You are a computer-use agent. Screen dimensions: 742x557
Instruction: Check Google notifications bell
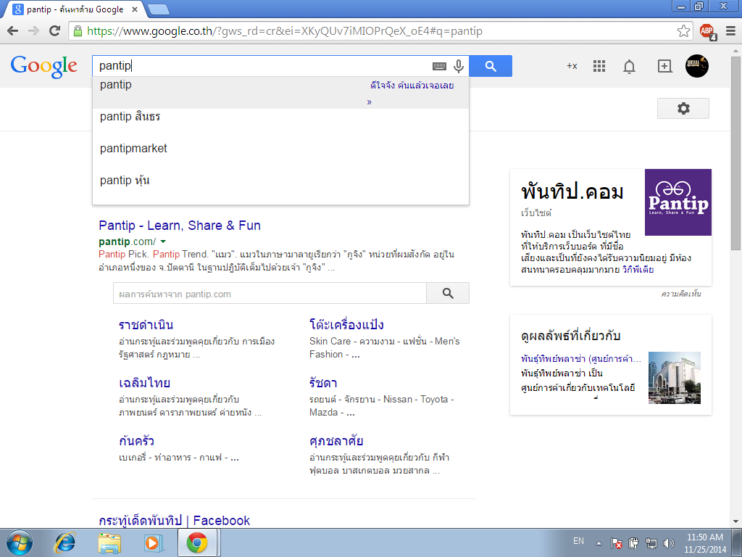coord(629,67)
